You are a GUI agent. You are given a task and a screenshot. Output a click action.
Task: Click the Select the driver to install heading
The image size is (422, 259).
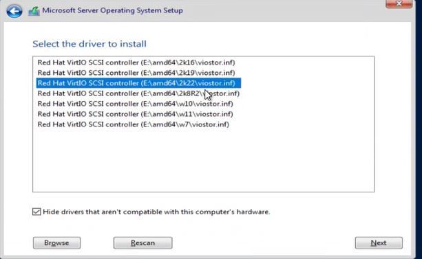[x=89, y=44]
